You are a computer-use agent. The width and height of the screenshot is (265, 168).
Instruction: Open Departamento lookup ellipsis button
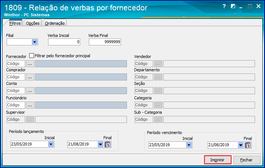(158, 77)
